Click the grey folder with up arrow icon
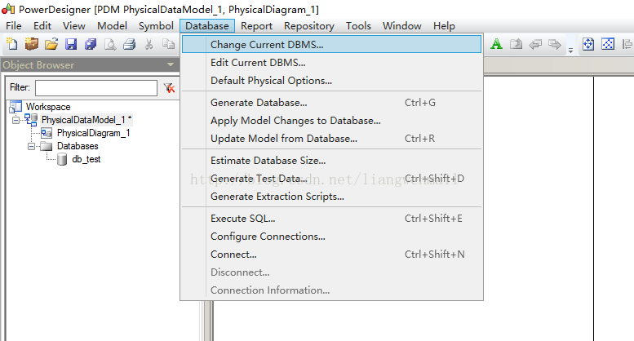The width and height of the screenshot is (634, 341). pos(516,43)
